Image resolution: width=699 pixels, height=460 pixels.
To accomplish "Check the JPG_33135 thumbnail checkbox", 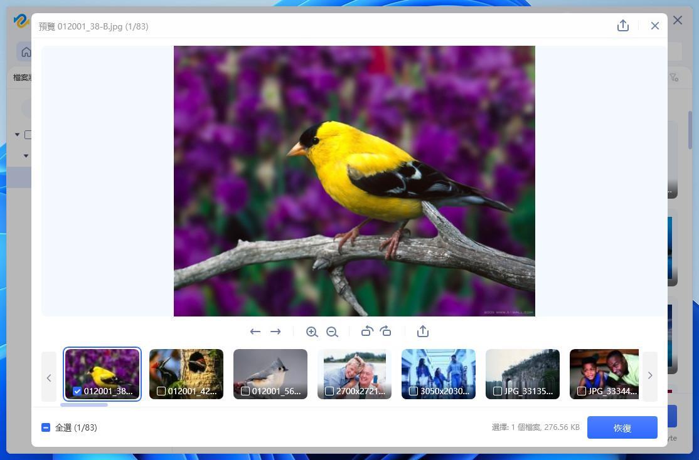I will pyautogui.click(x=498, y=392).
